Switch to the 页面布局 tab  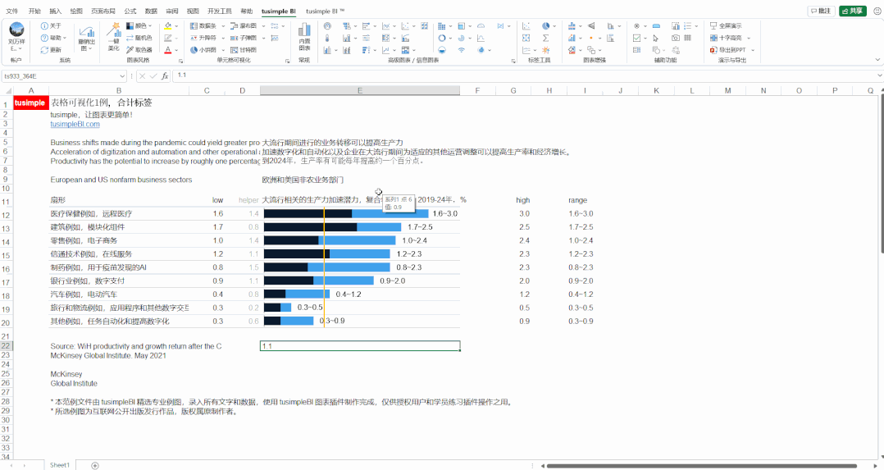pyautogui.click(x=103, y=11)
